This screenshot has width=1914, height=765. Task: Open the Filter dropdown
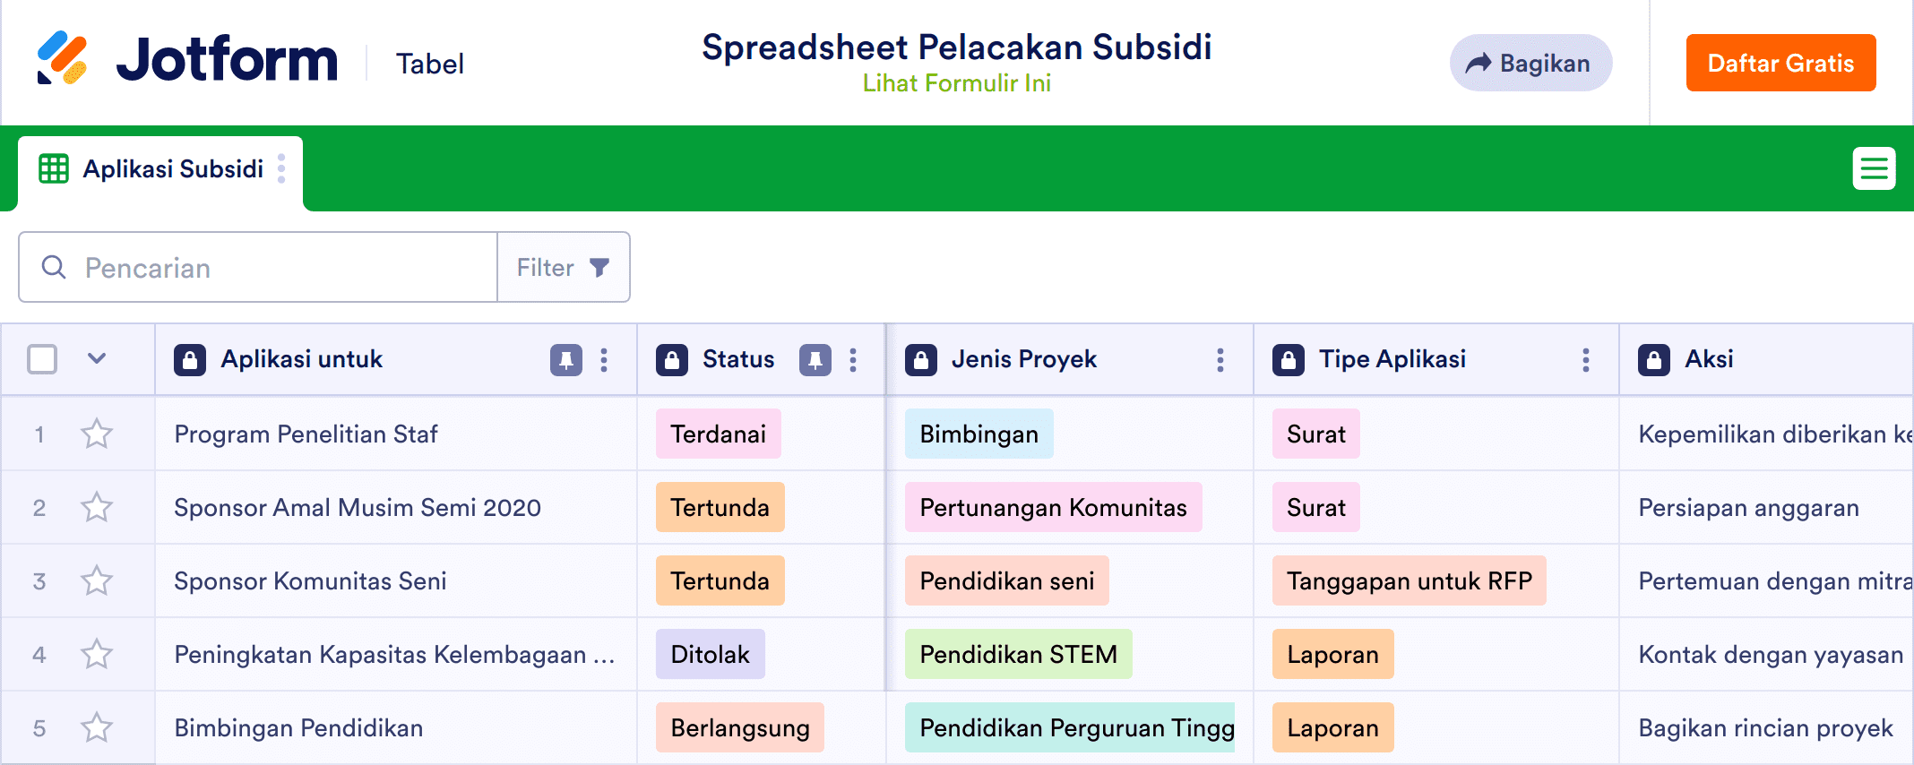tap(563, 268)
